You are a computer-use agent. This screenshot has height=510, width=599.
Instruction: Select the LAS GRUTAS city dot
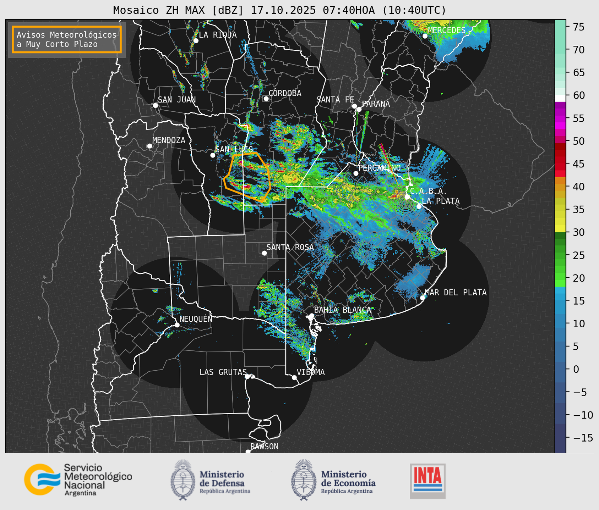point(247,377)
